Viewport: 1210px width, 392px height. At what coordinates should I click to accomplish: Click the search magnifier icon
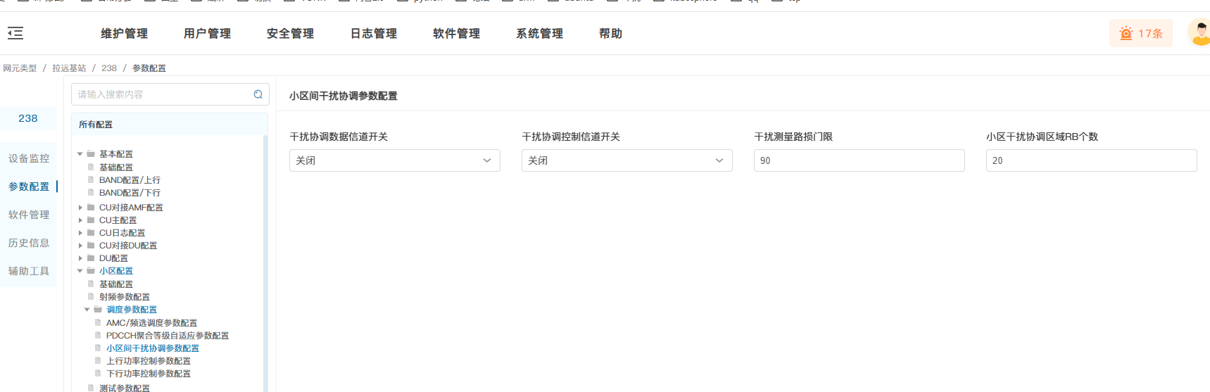258,94
